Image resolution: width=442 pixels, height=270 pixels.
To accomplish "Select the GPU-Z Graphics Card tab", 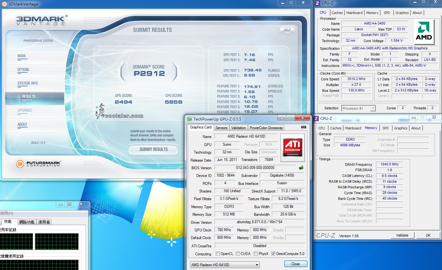I will pyautogui.click(x=201, y=127).
